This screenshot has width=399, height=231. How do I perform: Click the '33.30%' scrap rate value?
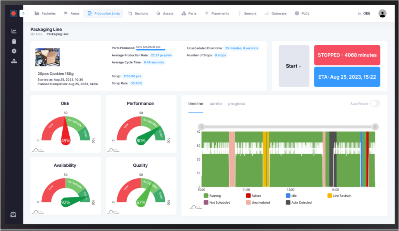(136, 83)
